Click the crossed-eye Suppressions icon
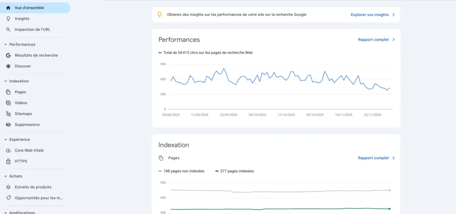 point(8,125)
